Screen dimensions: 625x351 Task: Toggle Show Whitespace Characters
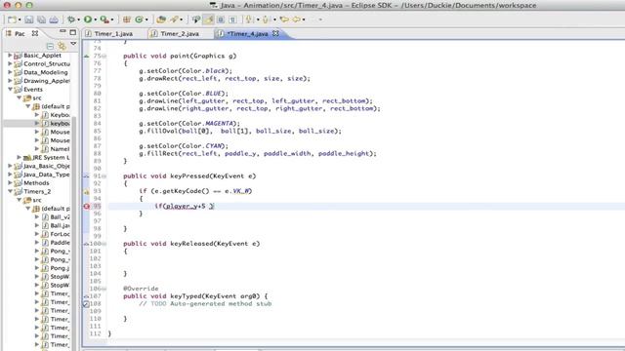click(x=232, y=19)
